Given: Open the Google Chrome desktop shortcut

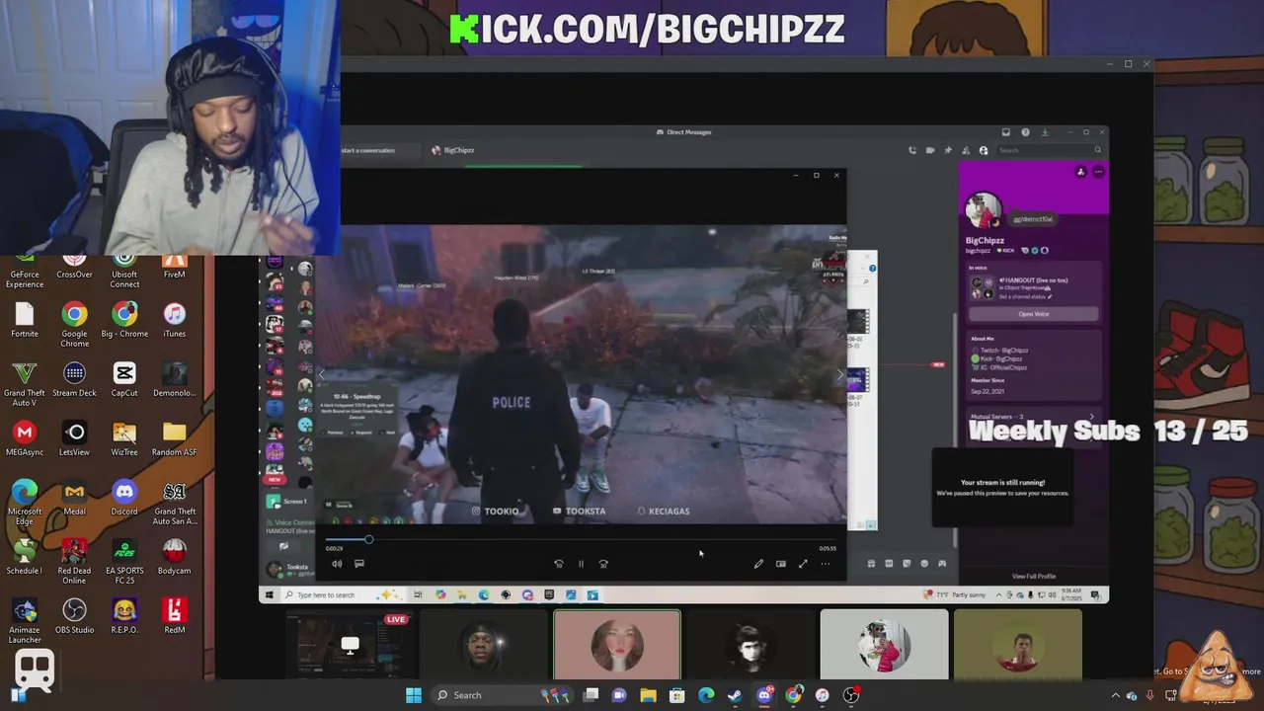Looking at the screenshot, I should pyautogui.click(x=74, y=325).
